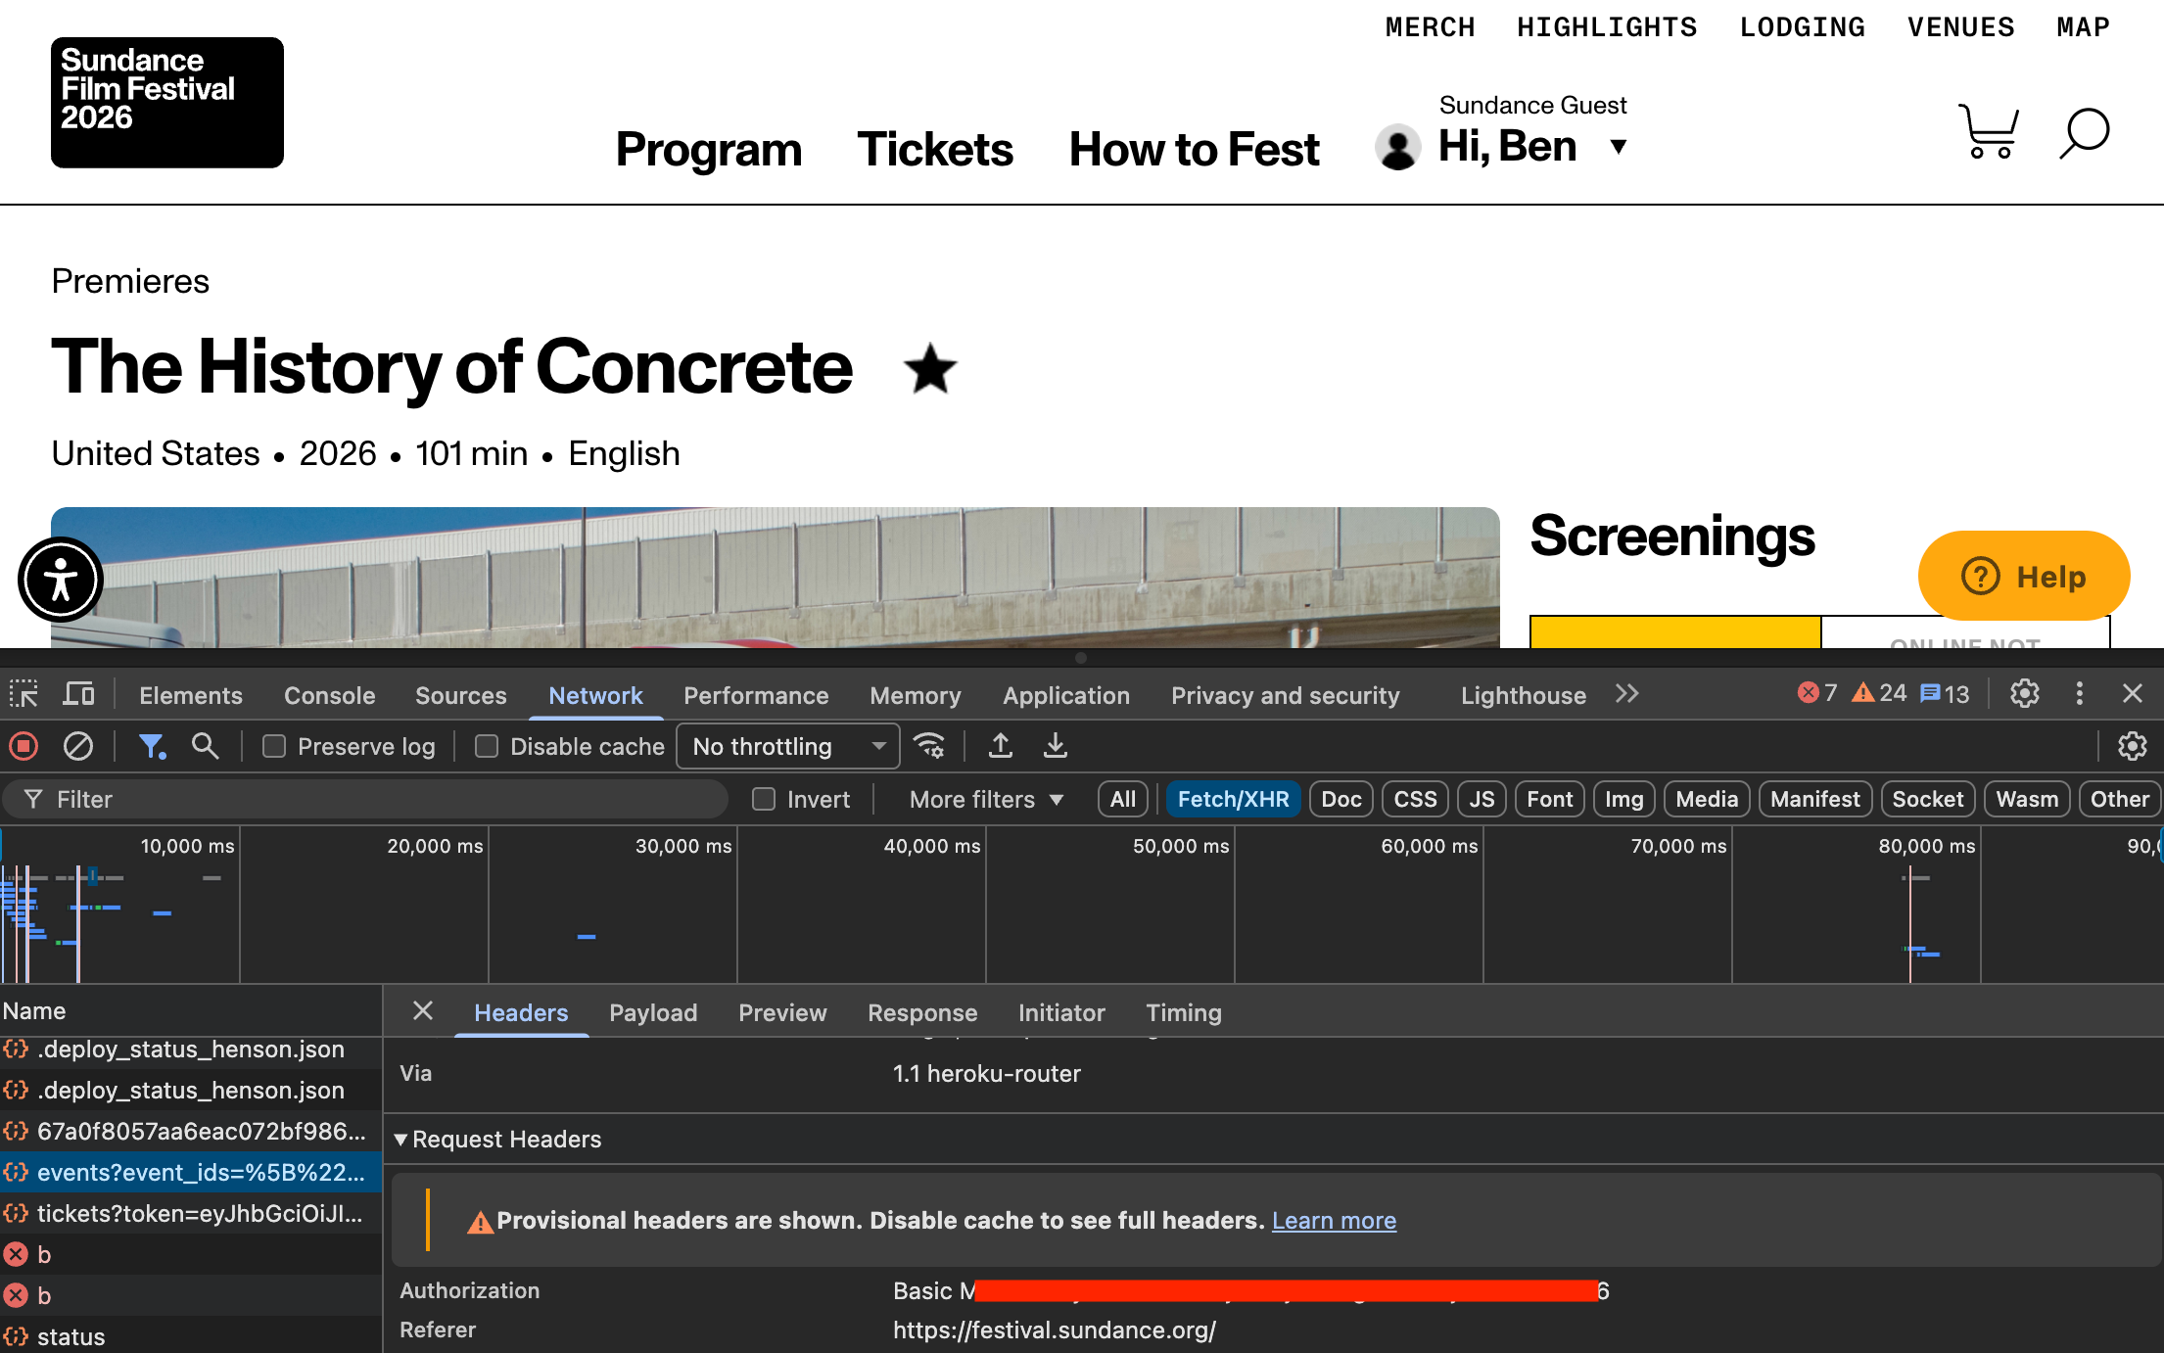Select the status request row
The image size is (2164, 1353).
pyautogui.click(x=191, y=1335)
